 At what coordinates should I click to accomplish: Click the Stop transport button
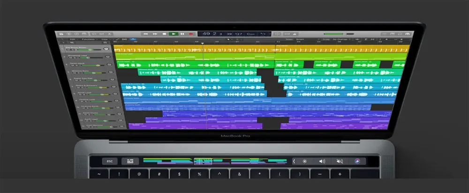(x=164, y=34)
